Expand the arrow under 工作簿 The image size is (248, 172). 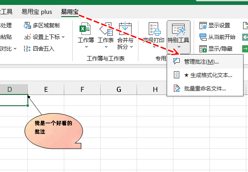86,47
